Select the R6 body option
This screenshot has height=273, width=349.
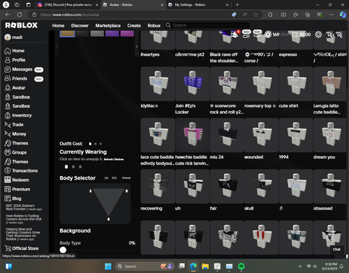click(x=106, y=178)
